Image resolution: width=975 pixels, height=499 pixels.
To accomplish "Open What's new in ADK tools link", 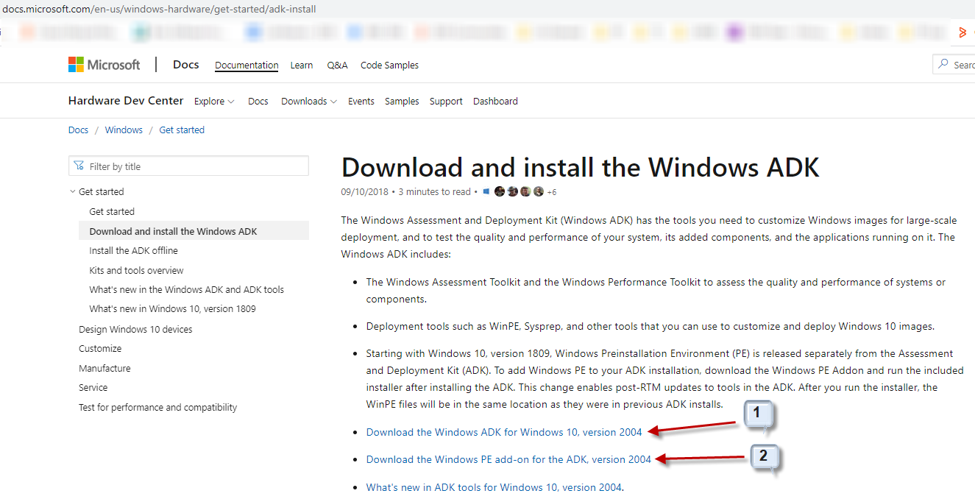I will pos(494,487).
